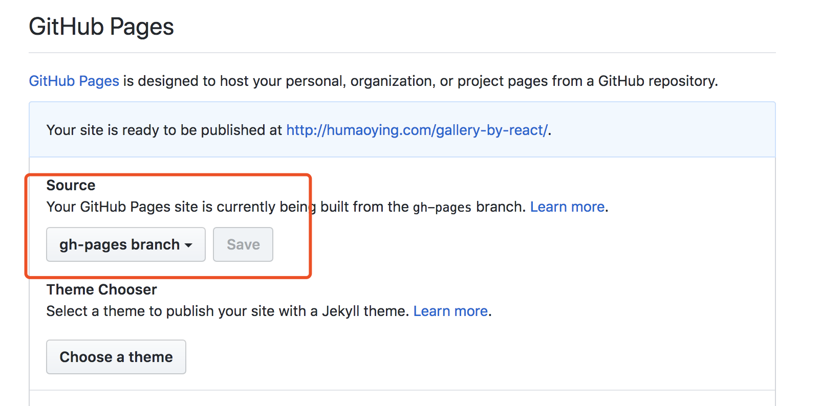The image size is (821, 406).
Task: Click 'Your site is ready to be published' text
Action: [x=164, y=130]
